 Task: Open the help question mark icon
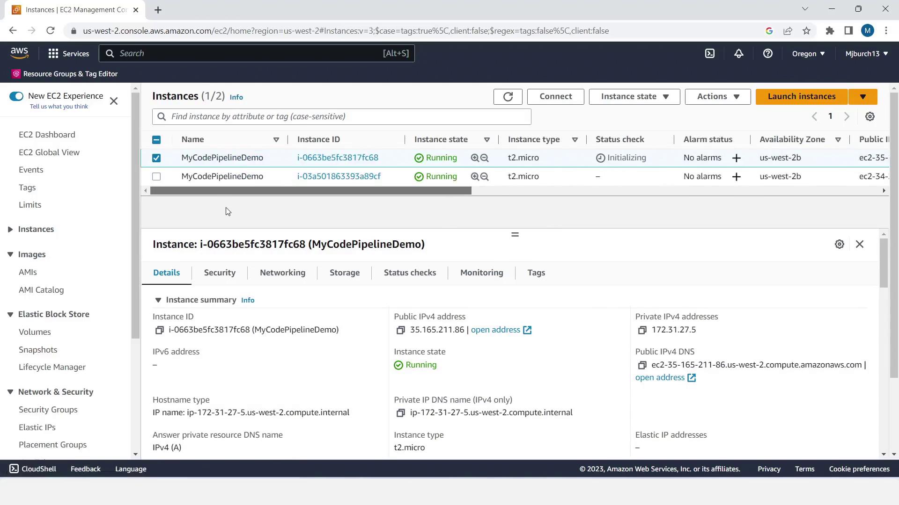(767, 54)
